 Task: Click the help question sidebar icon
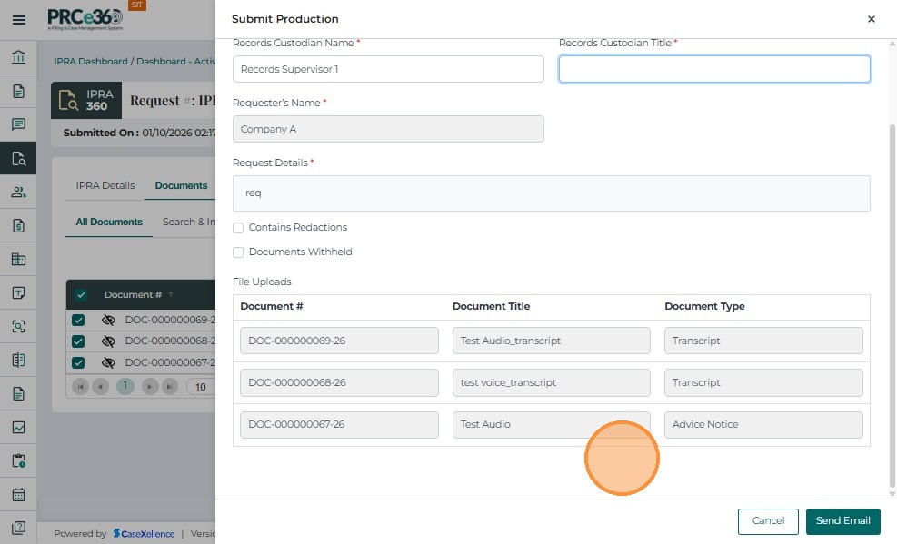tap(18, 528)
